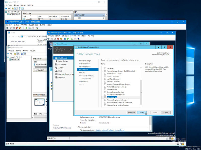The height and width of the screenshot is (150, 201).
Task: Open 操作(A) menu in HVSW10IP Hyper-V Manager
Action: (18, 51)
